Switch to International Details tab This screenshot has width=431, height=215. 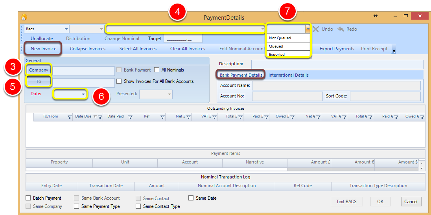[288, 75]
